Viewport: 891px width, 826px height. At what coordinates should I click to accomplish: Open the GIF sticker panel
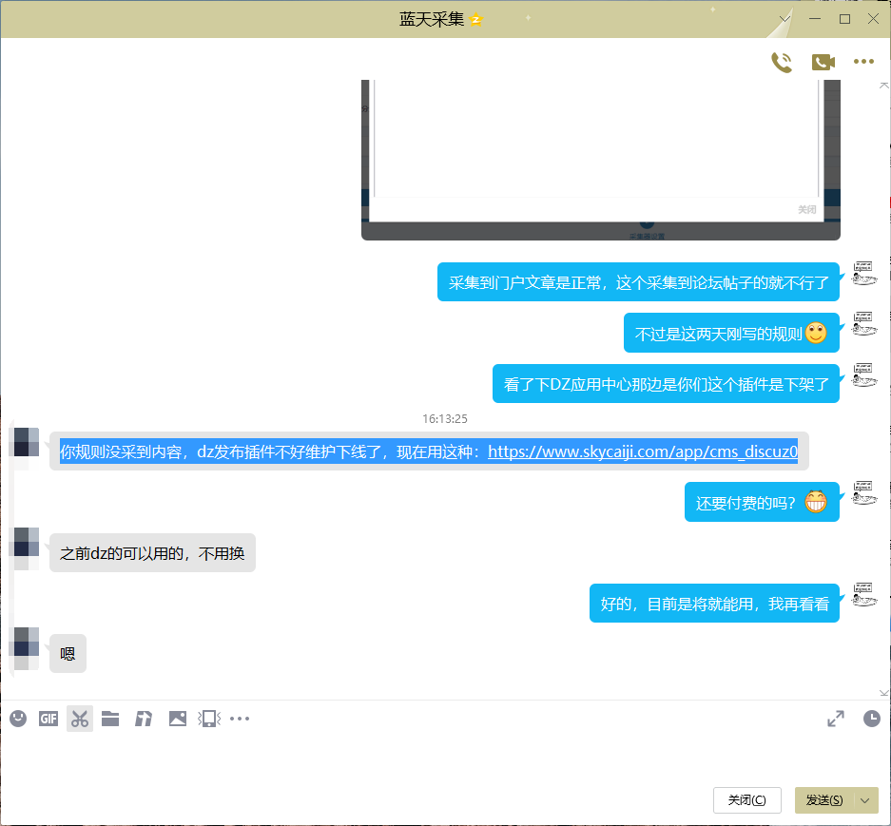(48, 719)
